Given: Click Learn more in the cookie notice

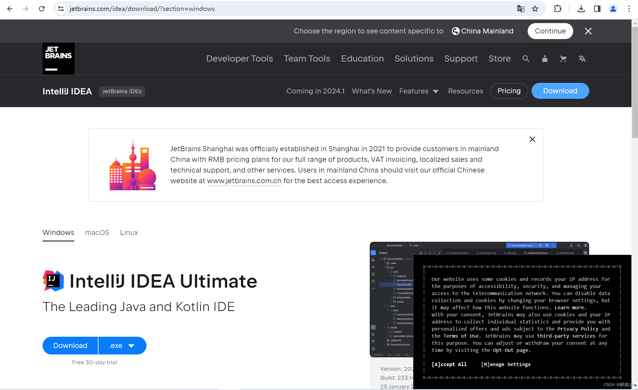Looking at the screenshot, I should [x=569, y=307].
